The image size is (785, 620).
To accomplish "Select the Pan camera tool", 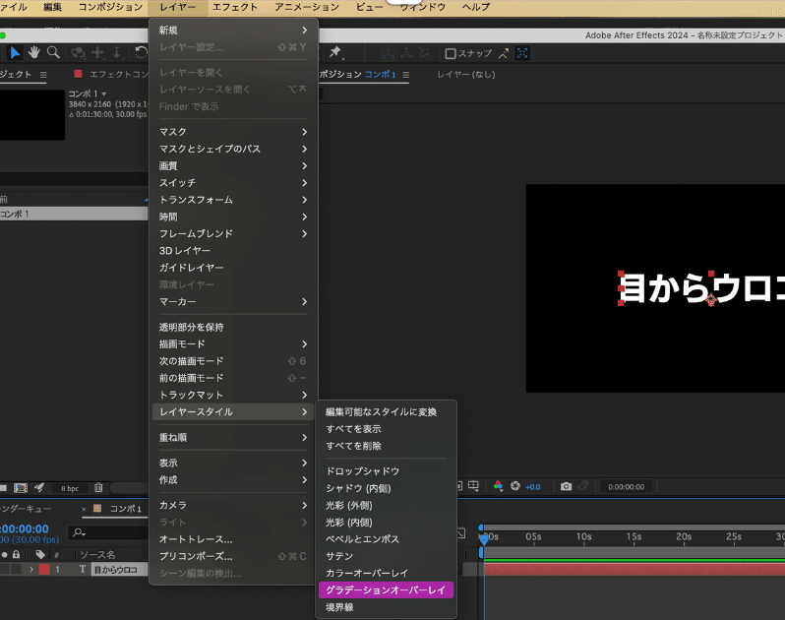I will tap(97, 52).
